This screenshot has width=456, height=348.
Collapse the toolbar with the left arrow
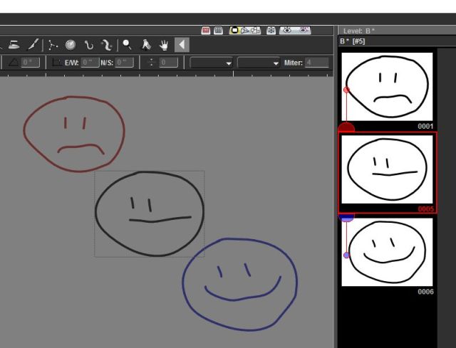[181, 45]
